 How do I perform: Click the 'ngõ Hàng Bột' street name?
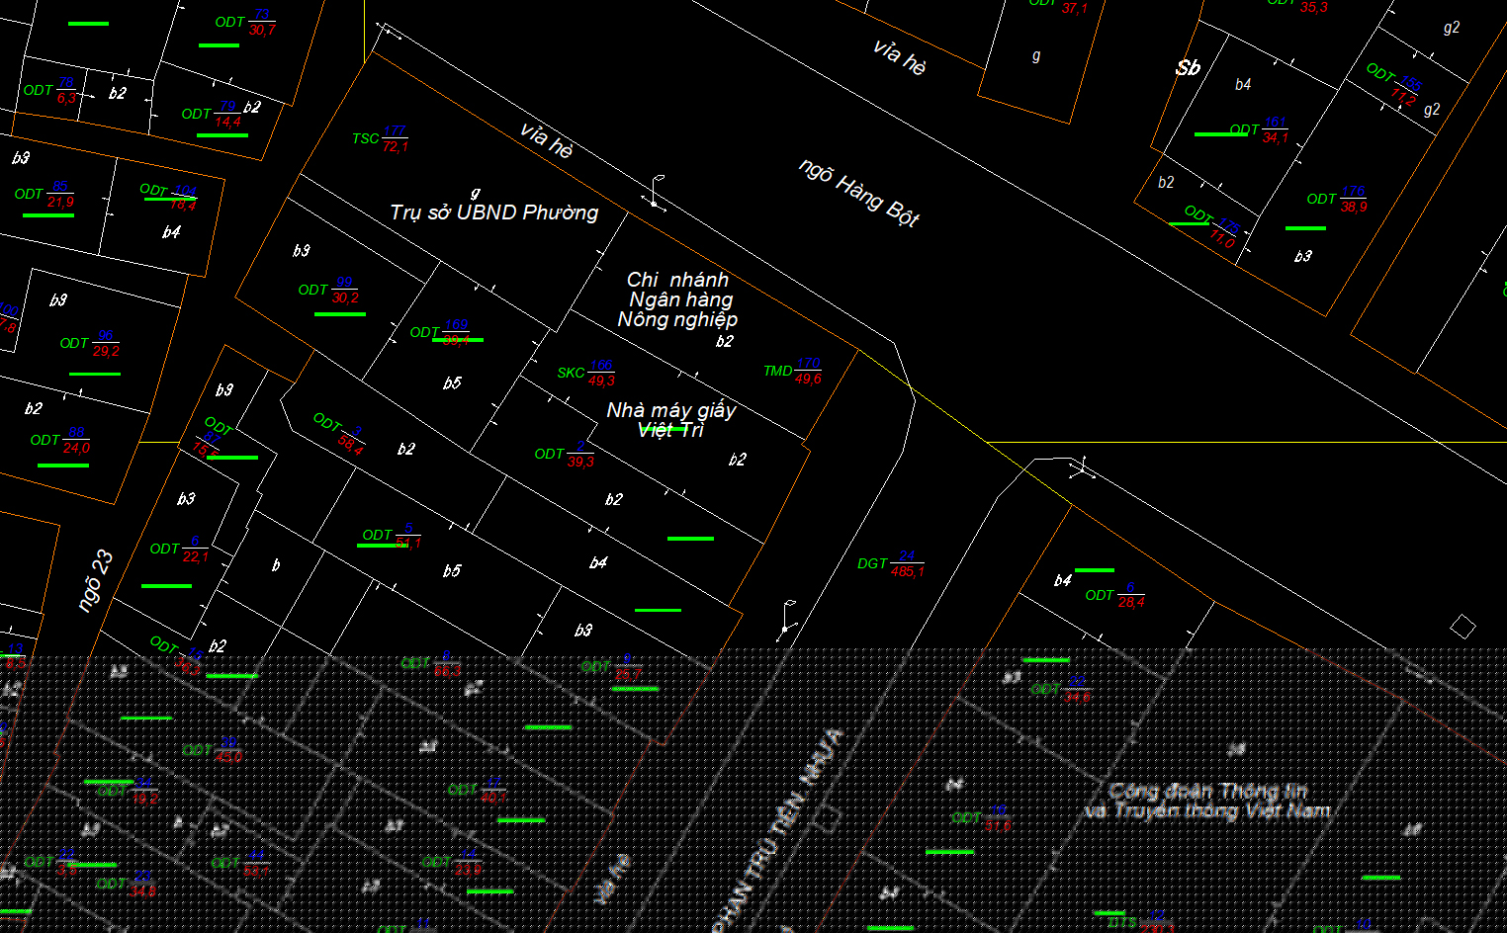click(859, 193)
